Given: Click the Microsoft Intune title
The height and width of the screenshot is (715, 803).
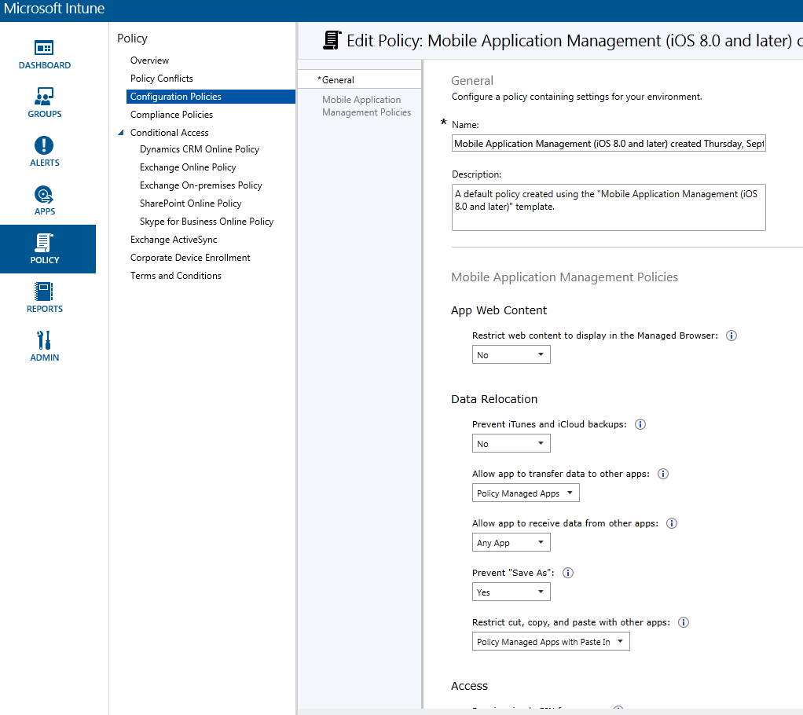Looking at the screenshot, I should coord(53,9).
